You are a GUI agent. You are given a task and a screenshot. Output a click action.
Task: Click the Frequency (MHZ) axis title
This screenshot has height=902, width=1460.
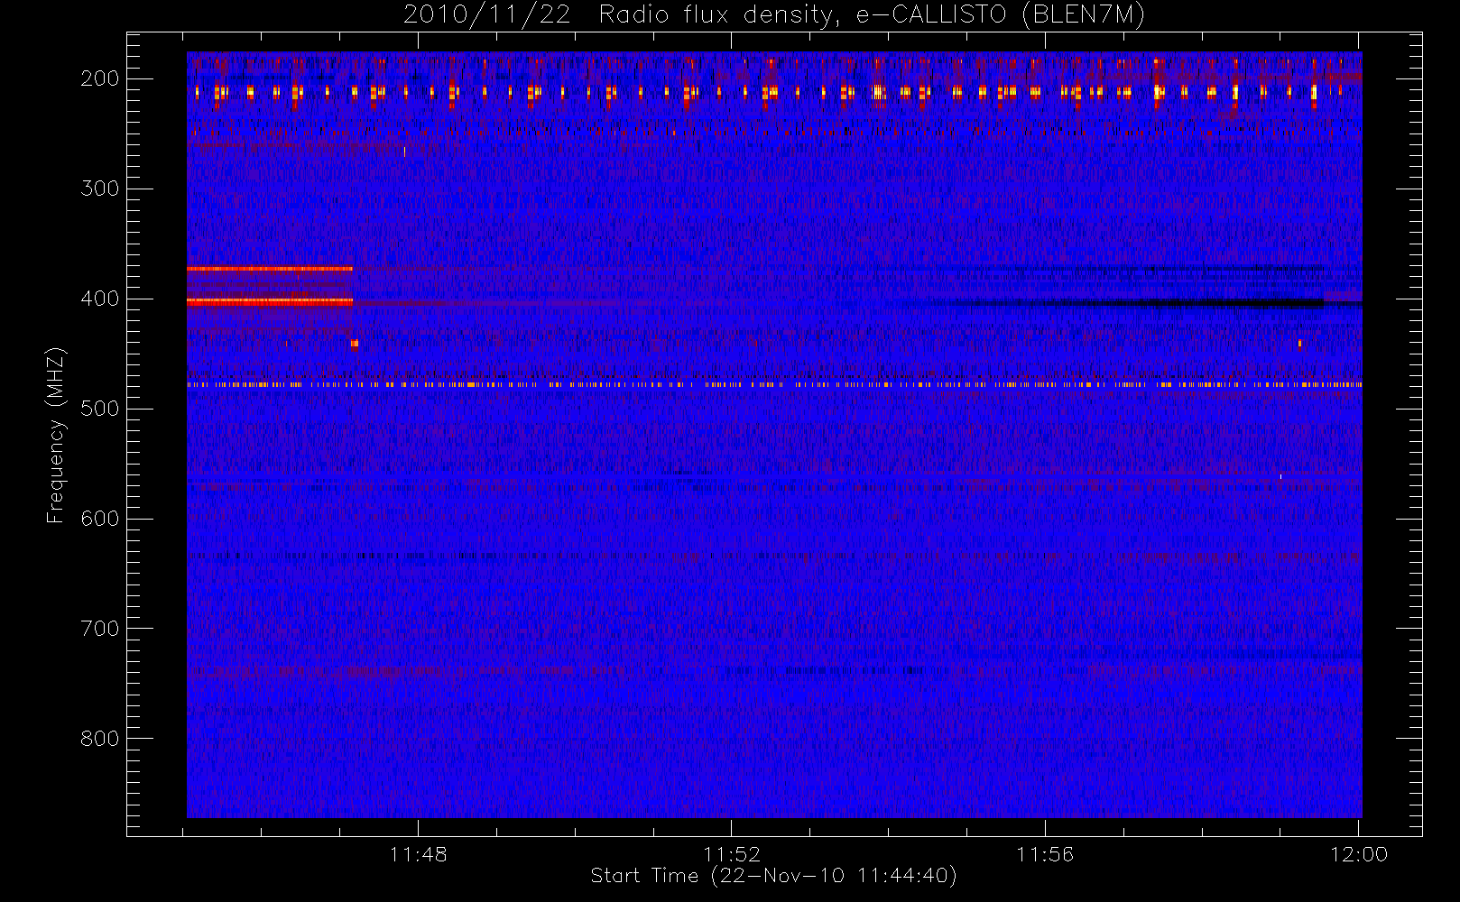point(56,435)
